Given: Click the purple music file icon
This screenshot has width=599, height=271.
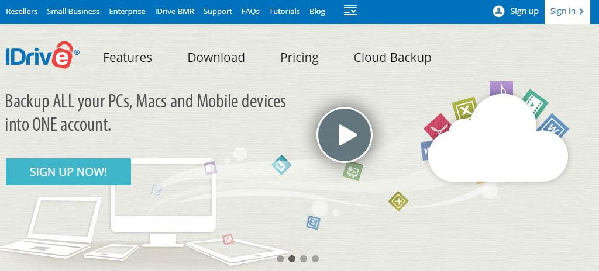Looking at the screenshot, I should (x=501, y=89).
